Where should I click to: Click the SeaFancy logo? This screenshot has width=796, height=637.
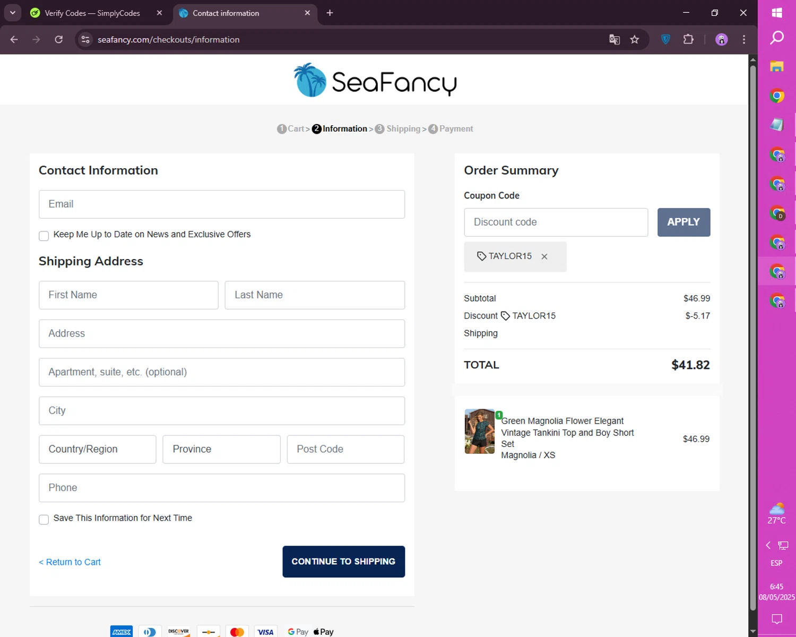[x=375, y=80]
